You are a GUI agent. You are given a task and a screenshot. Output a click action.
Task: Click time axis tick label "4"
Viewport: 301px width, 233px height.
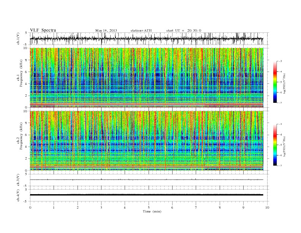(125, 207)
